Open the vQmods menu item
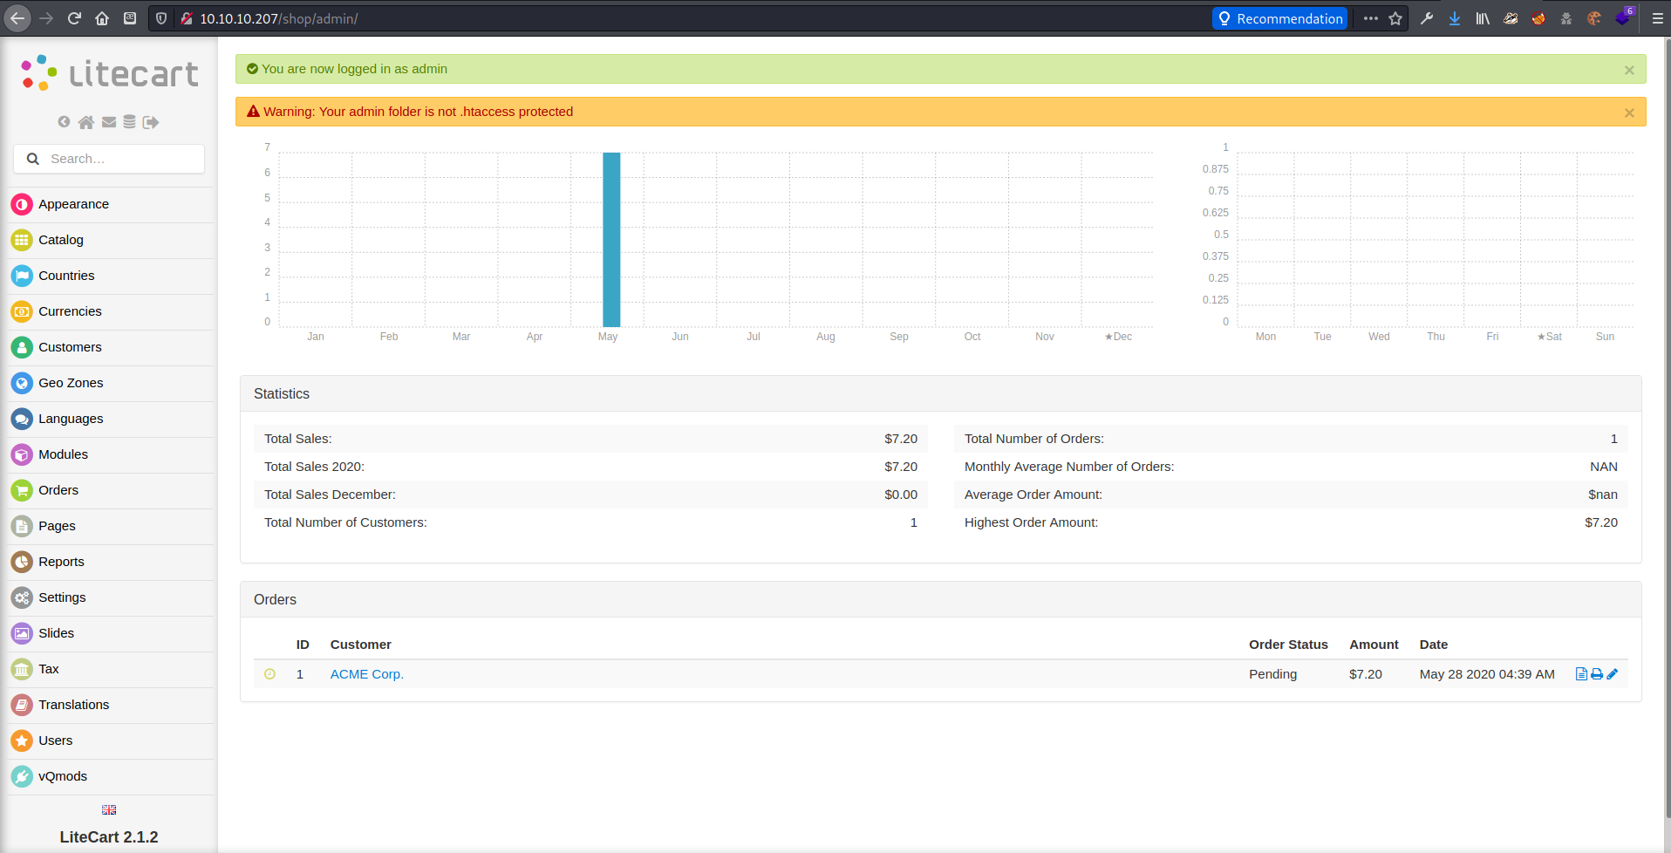The height and width of the screenshot is (853, 1671). [63, 776]
